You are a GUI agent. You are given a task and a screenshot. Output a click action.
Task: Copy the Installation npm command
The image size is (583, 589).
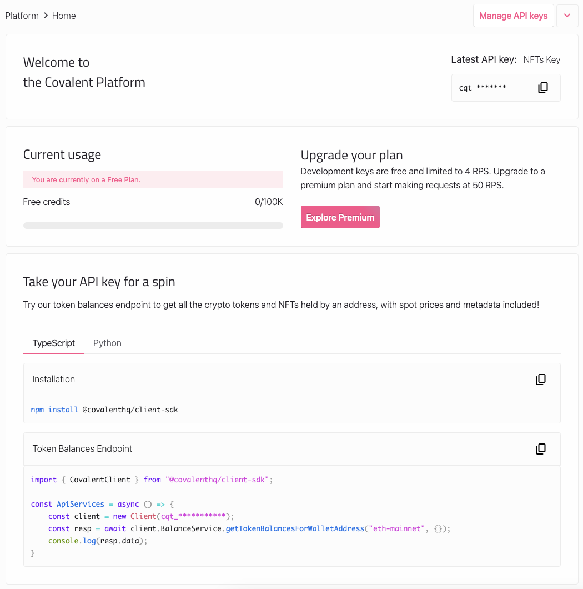point(541,380)
